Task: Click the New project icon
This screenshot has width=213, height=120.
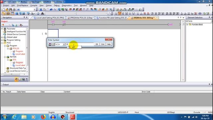Action: 4,9
